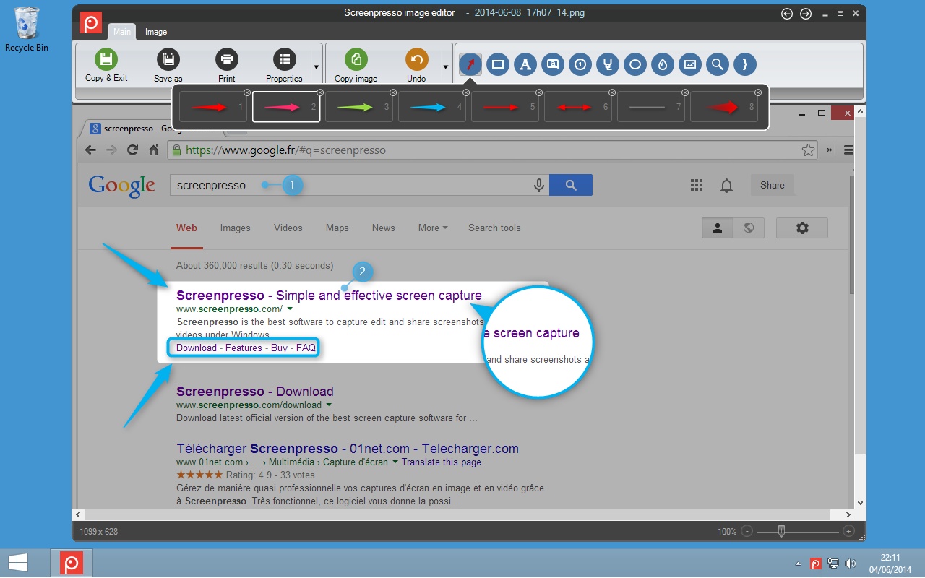Screen dimensions: 925x578
Task: Select the rectangle drawing tool
Action: 498,64
